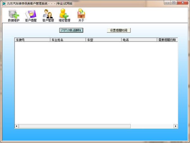Screen dimensions: 190x143
Task: Sort by 车型 column header
Action: (104, 40)
